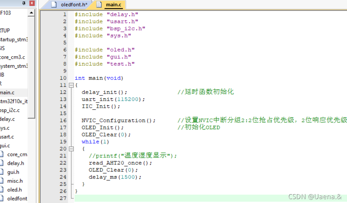Click the project panel scroll-up arrow
Viewport: 347px width, 203px height.
[x=32, y=13]
